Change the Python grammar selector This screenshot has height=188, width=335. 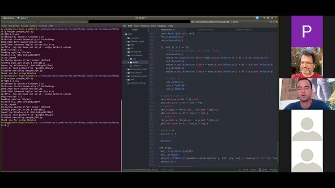[x=253, y=170]
